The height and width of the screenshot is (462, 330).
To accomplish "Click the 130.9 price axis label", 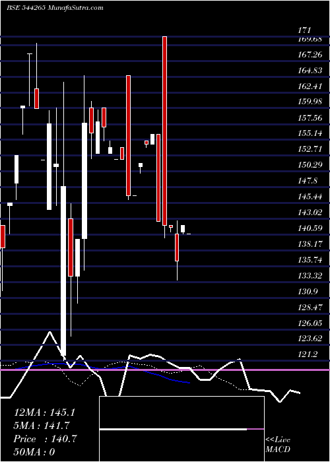I will [x=308, y=292].
